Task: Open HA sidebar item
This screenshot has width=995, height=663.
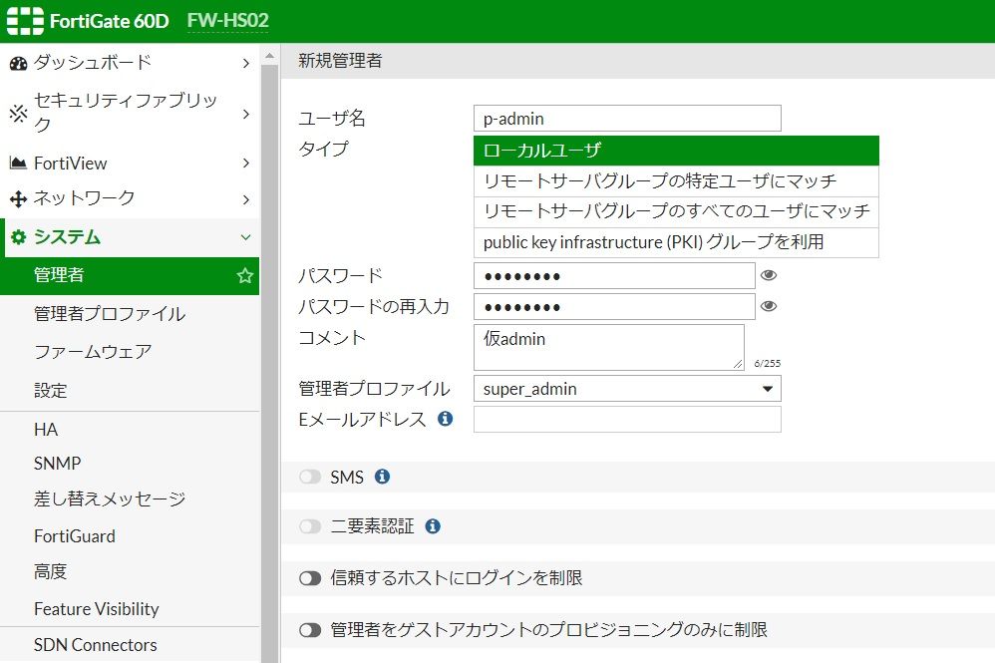Action: pos(130,430)
